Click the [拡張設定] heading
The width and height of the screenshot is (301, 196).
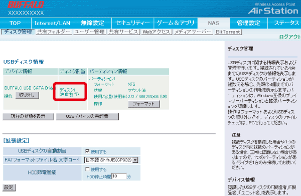pyautogui.click(x=17, y=141)
